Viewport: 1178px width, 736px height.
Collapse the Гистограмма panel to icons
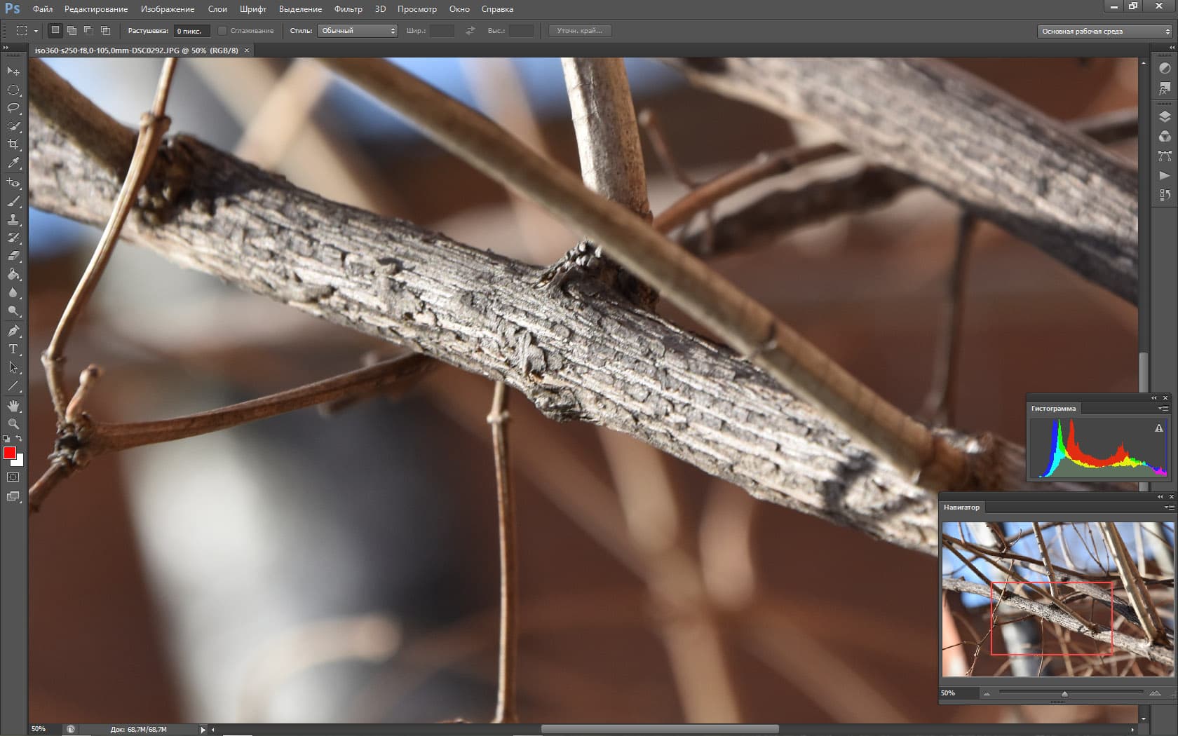(x=1154, y=398)
